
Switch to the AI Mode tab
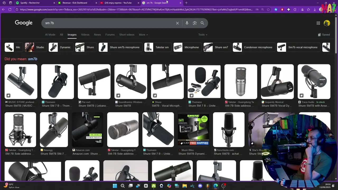[50, 35]
